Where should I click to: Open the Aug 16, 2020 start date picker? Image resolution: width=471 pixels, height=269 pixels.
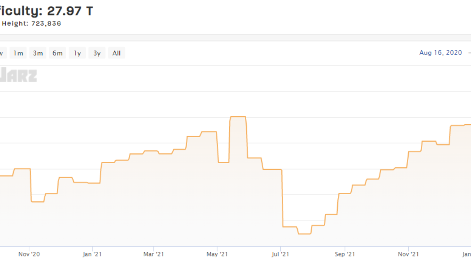click(441, 52)
